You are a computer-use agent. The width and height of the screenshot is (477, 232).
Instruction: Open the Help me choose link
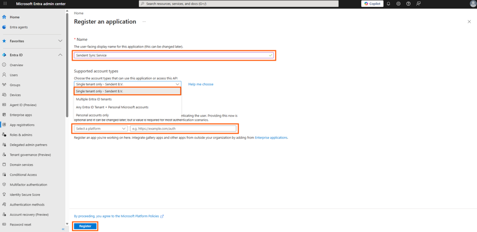[x=201, y=84]
